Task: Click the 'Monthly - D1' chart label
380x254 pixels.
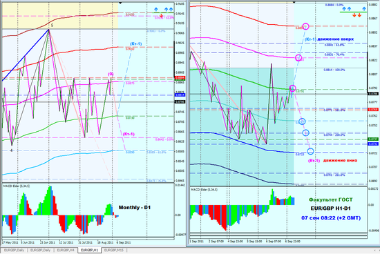Action: 135,208
